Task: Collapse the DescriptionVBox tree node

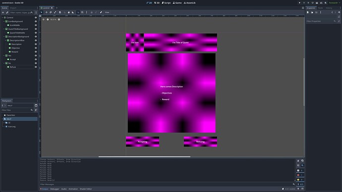Action: click(5, 41)
